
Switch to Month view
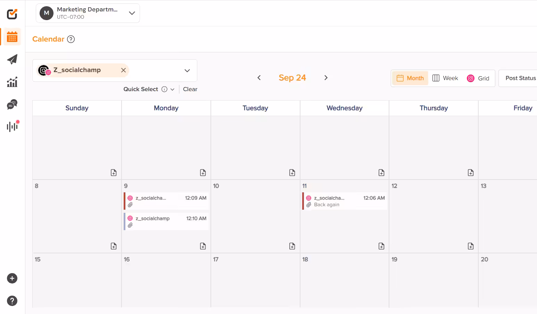coord(410,78)
